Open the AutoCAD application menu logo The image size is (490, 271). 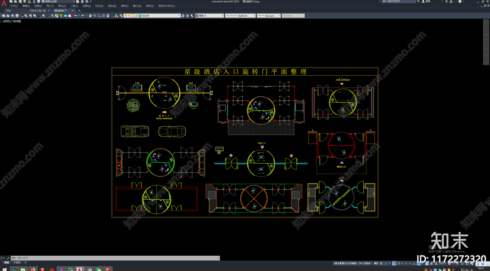coord(4,3)
